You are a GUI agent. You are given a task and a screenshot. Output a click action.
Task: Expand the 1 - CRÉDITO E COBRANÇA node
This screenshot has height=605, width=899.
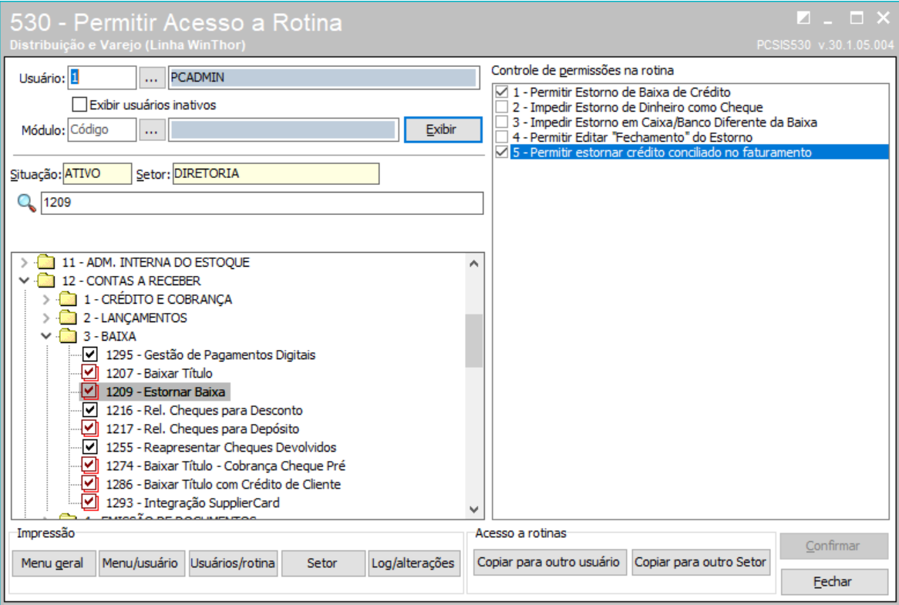(45, 299)
